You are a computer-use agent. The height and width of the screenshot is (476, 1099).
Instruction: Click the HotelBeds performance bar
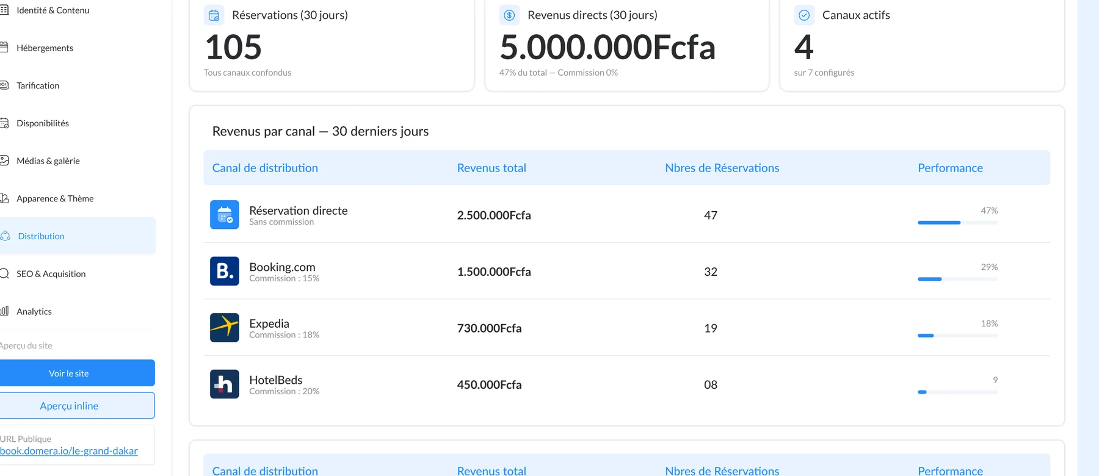coord(957,392)
